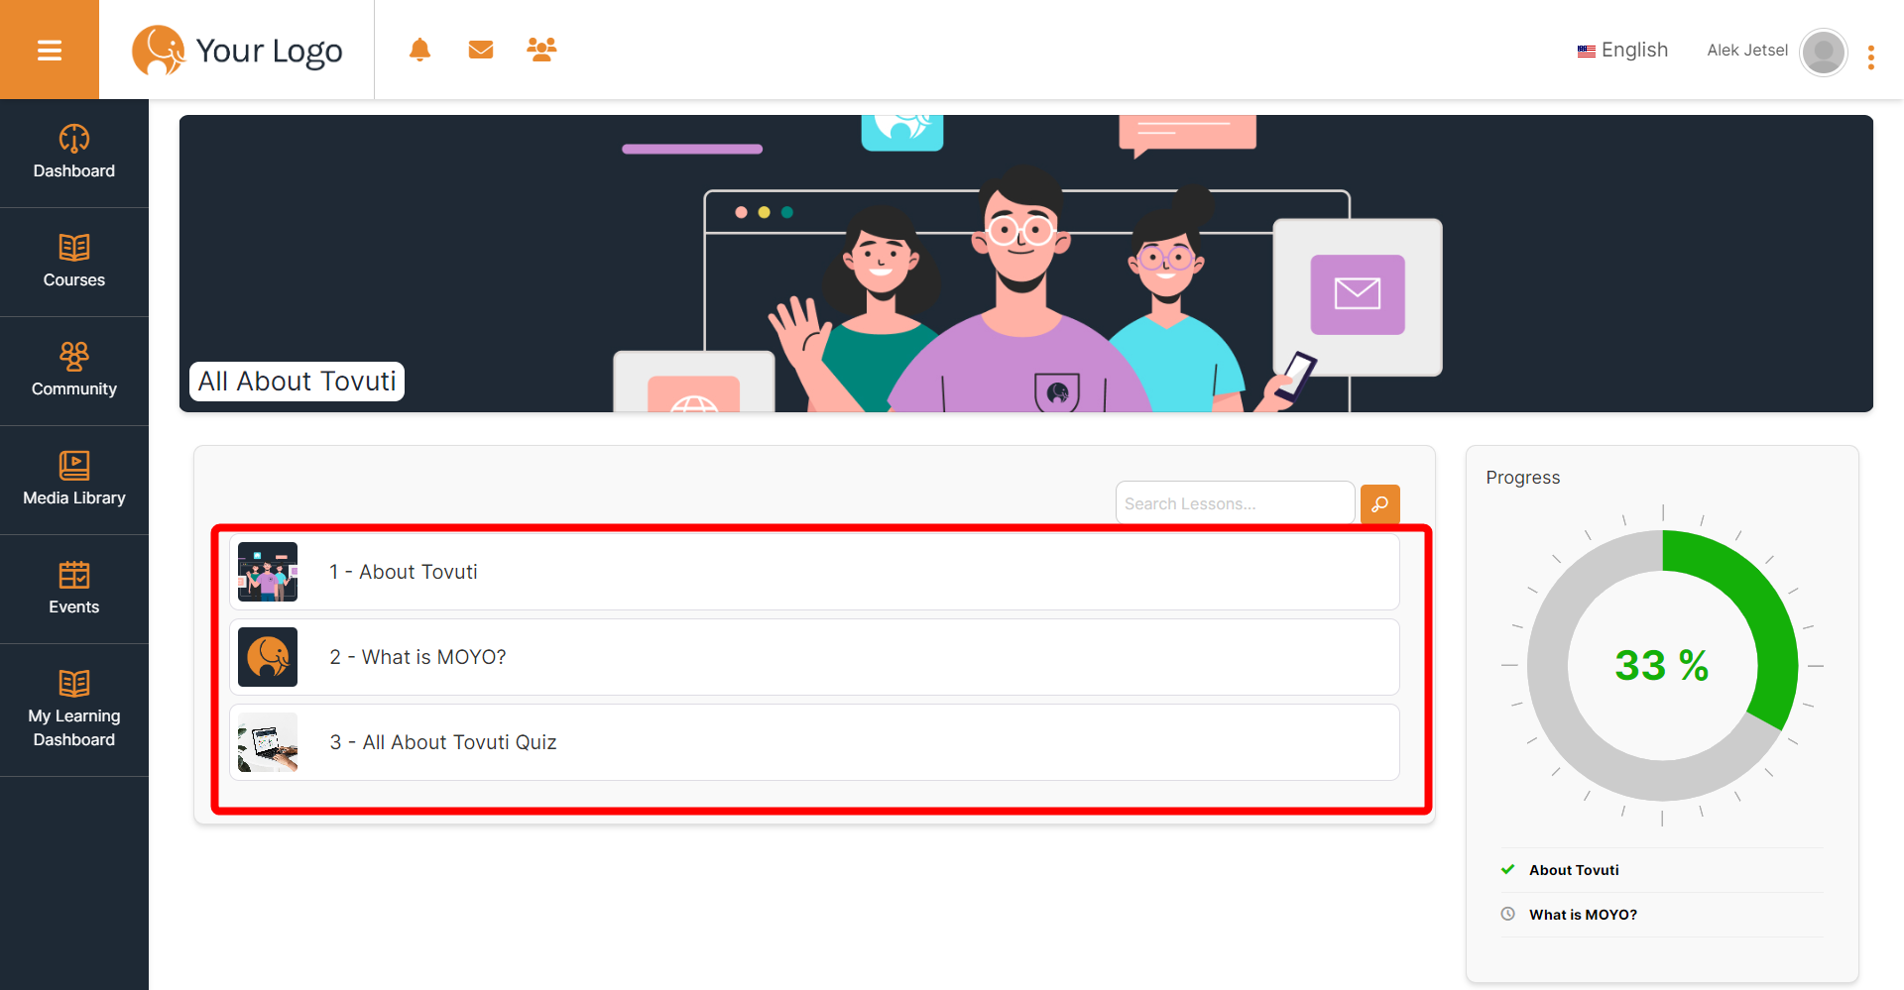Go to Dashboard in the sidebar
The image size is (1904, 990).
click(74, 154)
